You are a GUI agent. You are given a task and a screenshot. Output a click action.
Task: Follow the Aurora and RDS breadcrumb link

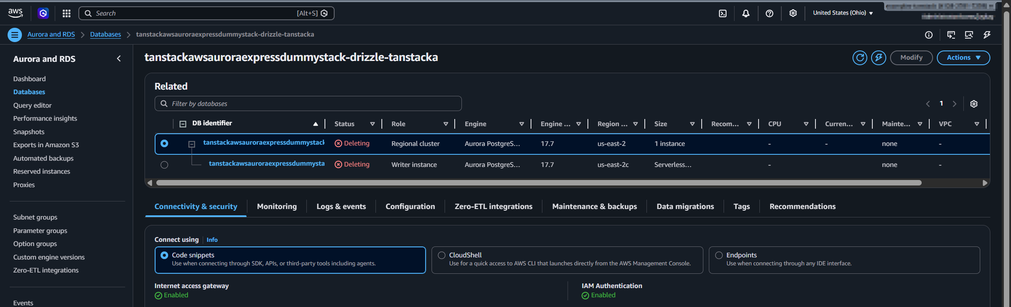[51, 34]
